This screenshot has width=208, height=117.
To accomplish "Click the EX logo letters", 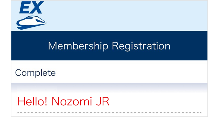I will (x=31, y=7).
